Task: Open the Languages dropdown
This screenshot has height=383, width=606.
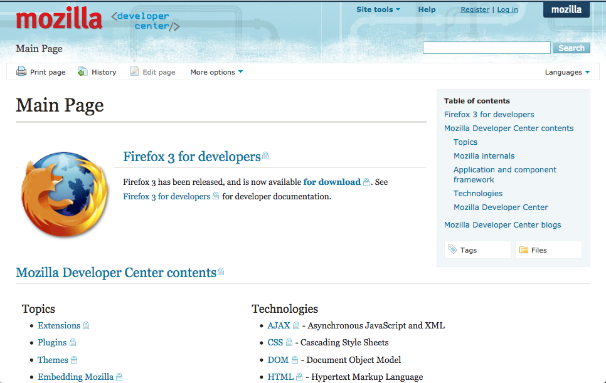Action: [x=566, y=71]
